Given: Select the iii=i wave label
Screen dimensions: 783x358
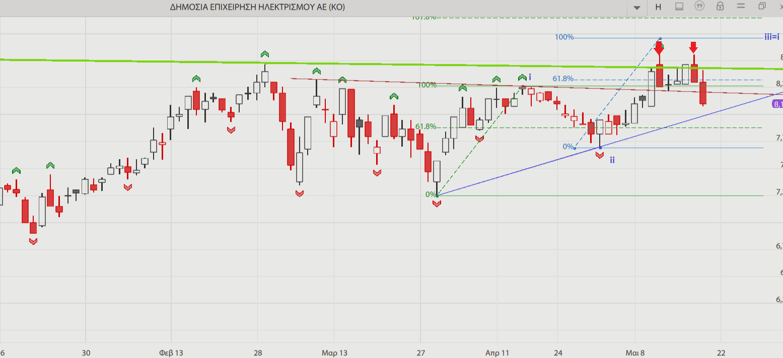Looking at the screenshot, I should click(772, 37).
